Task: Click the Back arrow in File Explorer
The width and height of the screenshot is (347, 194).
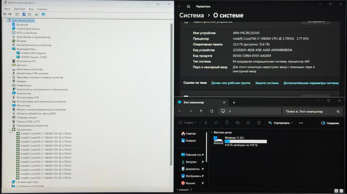Action: [x=180, y=111]
